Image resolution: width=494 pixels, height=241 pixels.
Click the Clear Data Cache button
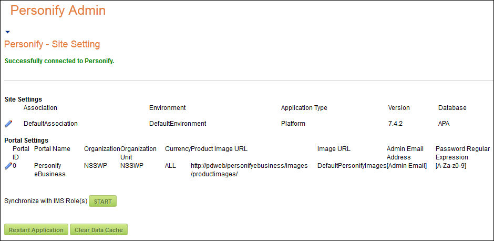(x=99, y=230)
